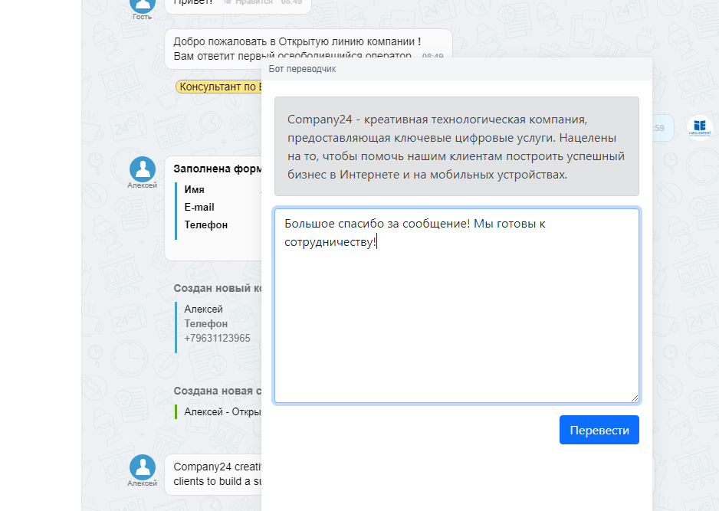Screen dimensions: 719x511
Task: Click the phone number +79631123965
Action: [218, 338]
